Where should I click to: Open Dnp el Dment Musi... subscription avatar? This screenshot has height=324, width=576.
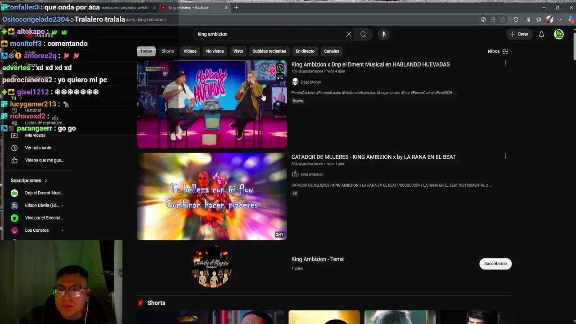pyautogui.click(x=14, y=193)
